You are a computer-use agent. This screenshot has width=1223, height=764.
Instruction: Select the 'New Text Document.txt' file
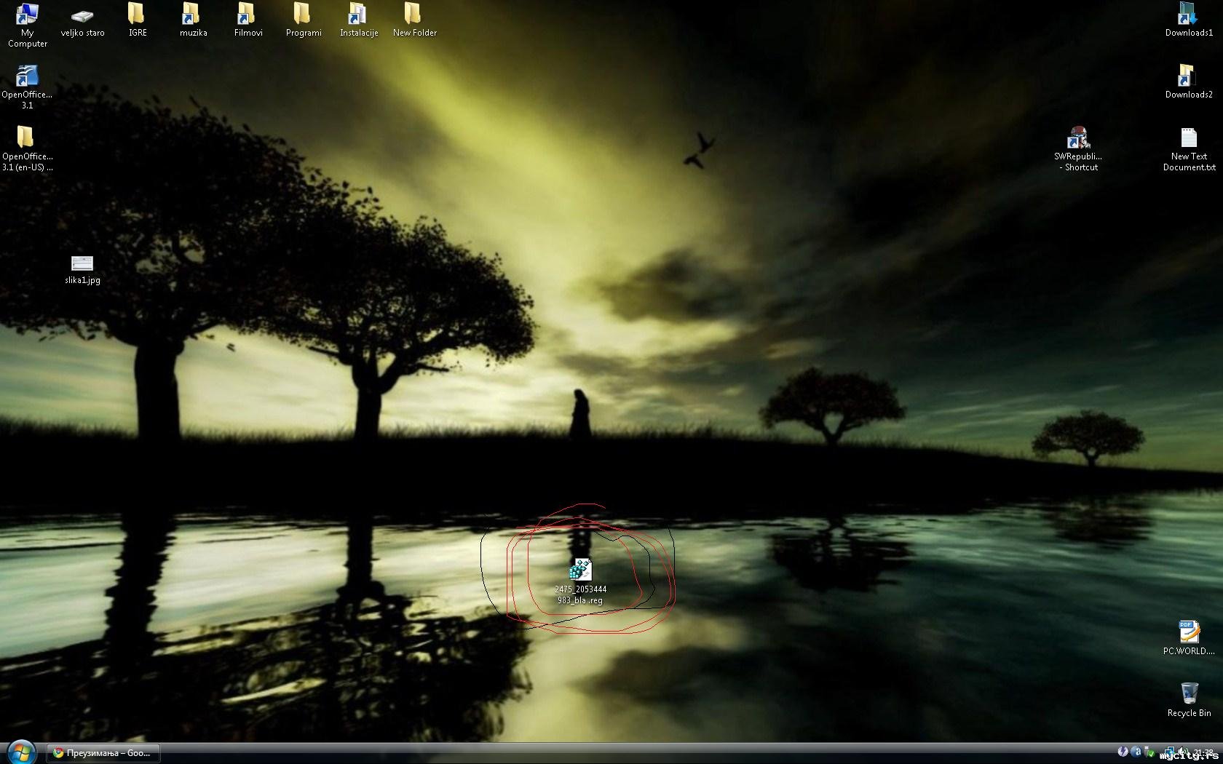tap(1189, 148)
